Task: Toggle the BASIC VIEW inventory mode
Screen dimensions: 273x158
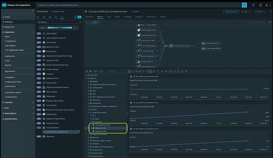Action: [58, 11]
